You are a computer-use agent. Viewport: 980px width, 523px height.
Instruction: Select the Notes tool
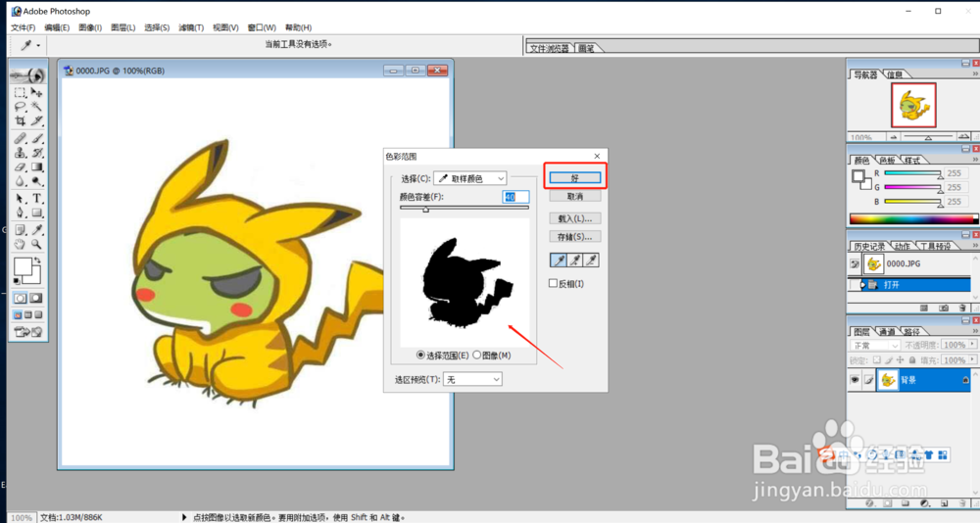20,230
